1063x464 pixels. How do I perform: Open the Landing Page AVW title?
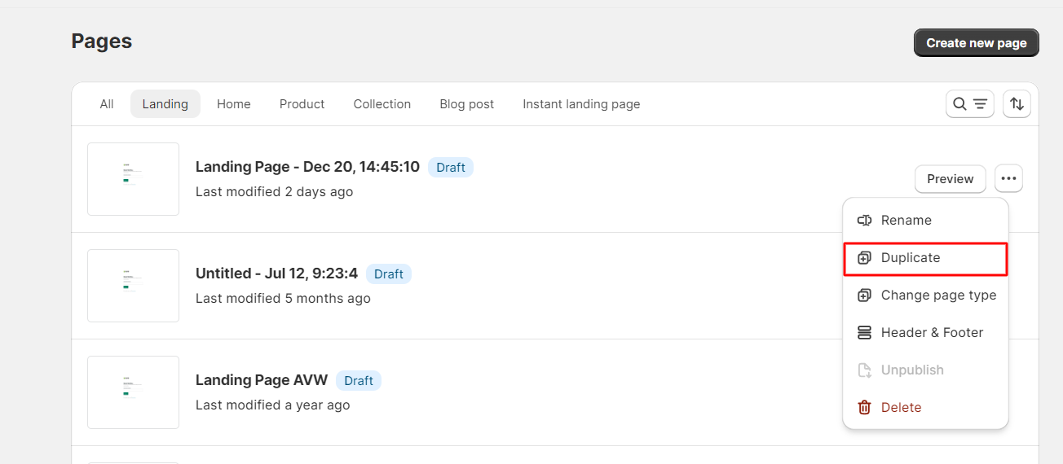pyautogui.click(x=262, y=380)
